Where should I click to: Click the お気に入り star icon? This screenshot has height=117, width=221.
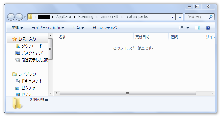point(14,39)
